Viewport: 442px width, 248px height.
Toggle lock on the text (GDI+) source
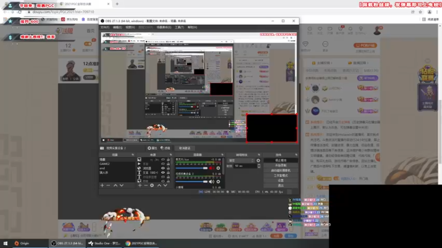pos(169,172)
